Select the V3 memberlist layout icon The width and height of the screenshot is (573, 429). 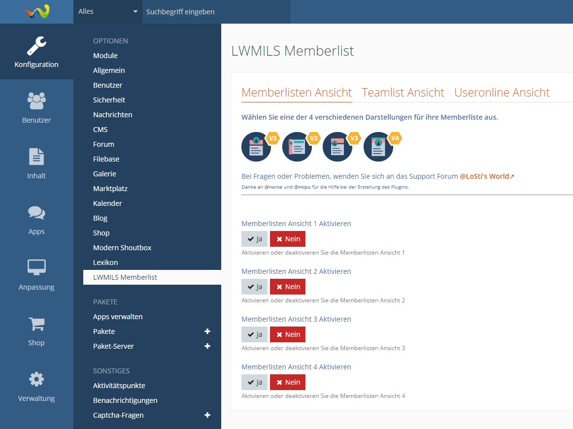click(x=337, y=147)
